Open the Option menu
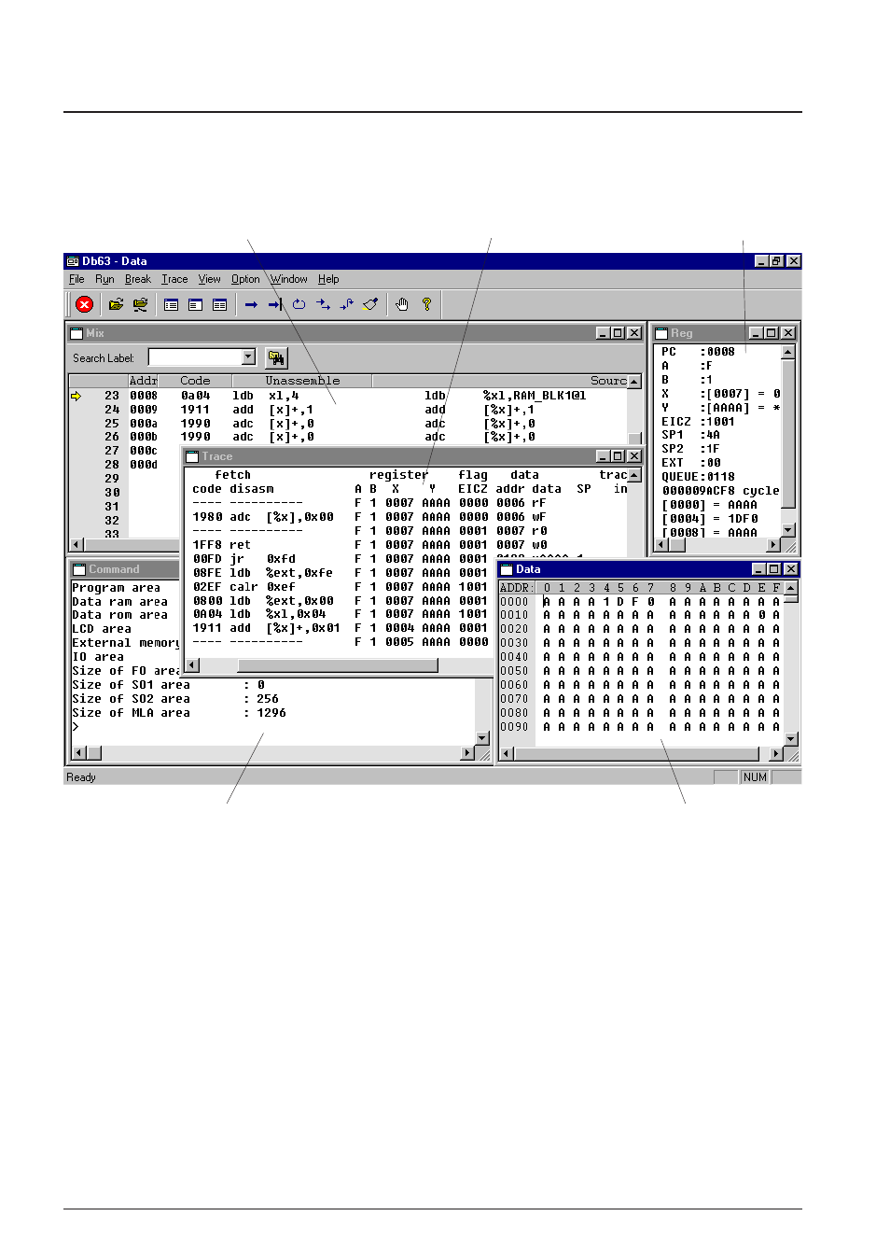This screenshot has height=1258, width=890. pos(245,279)
